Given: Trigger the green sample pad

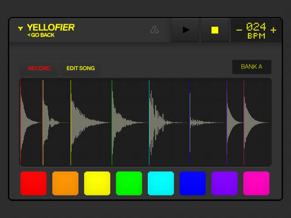Looking at the screenshot, I should pyautogui.click(x=129, y=183).
